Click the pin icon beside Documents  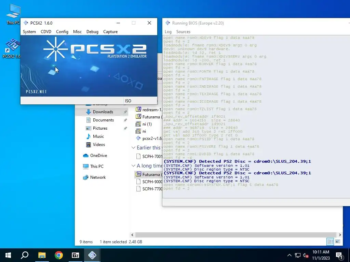point(125,120)
